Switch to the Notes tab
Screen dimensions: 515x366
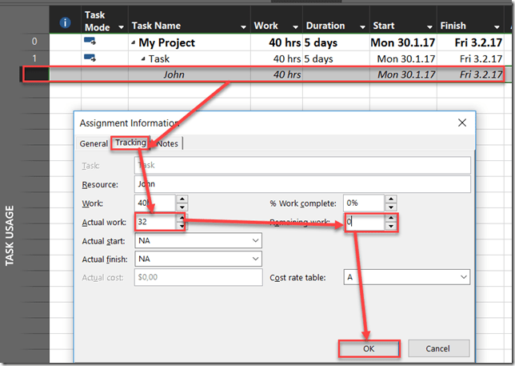[168, 143]
